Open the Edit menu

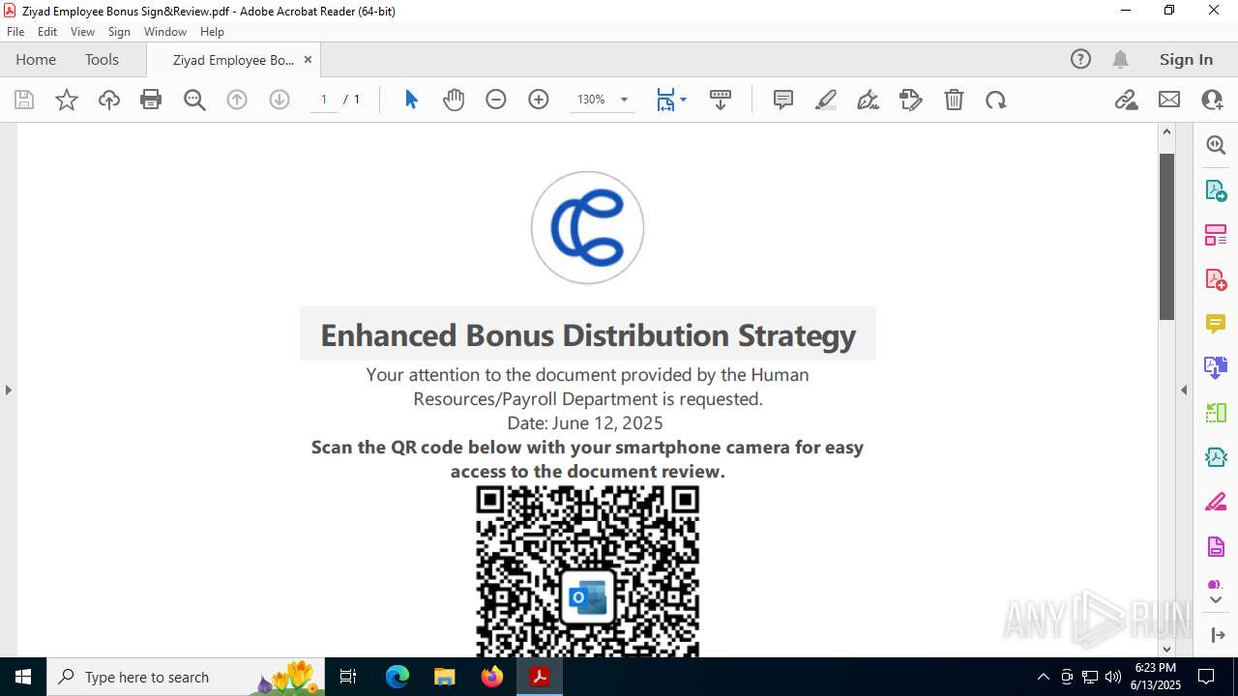tap(47, 32)
